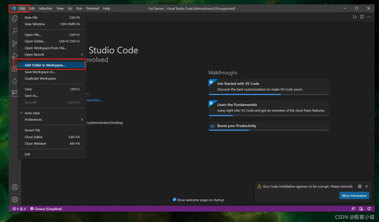
Task: Open the Edit menu
Action: pos(32,8)
